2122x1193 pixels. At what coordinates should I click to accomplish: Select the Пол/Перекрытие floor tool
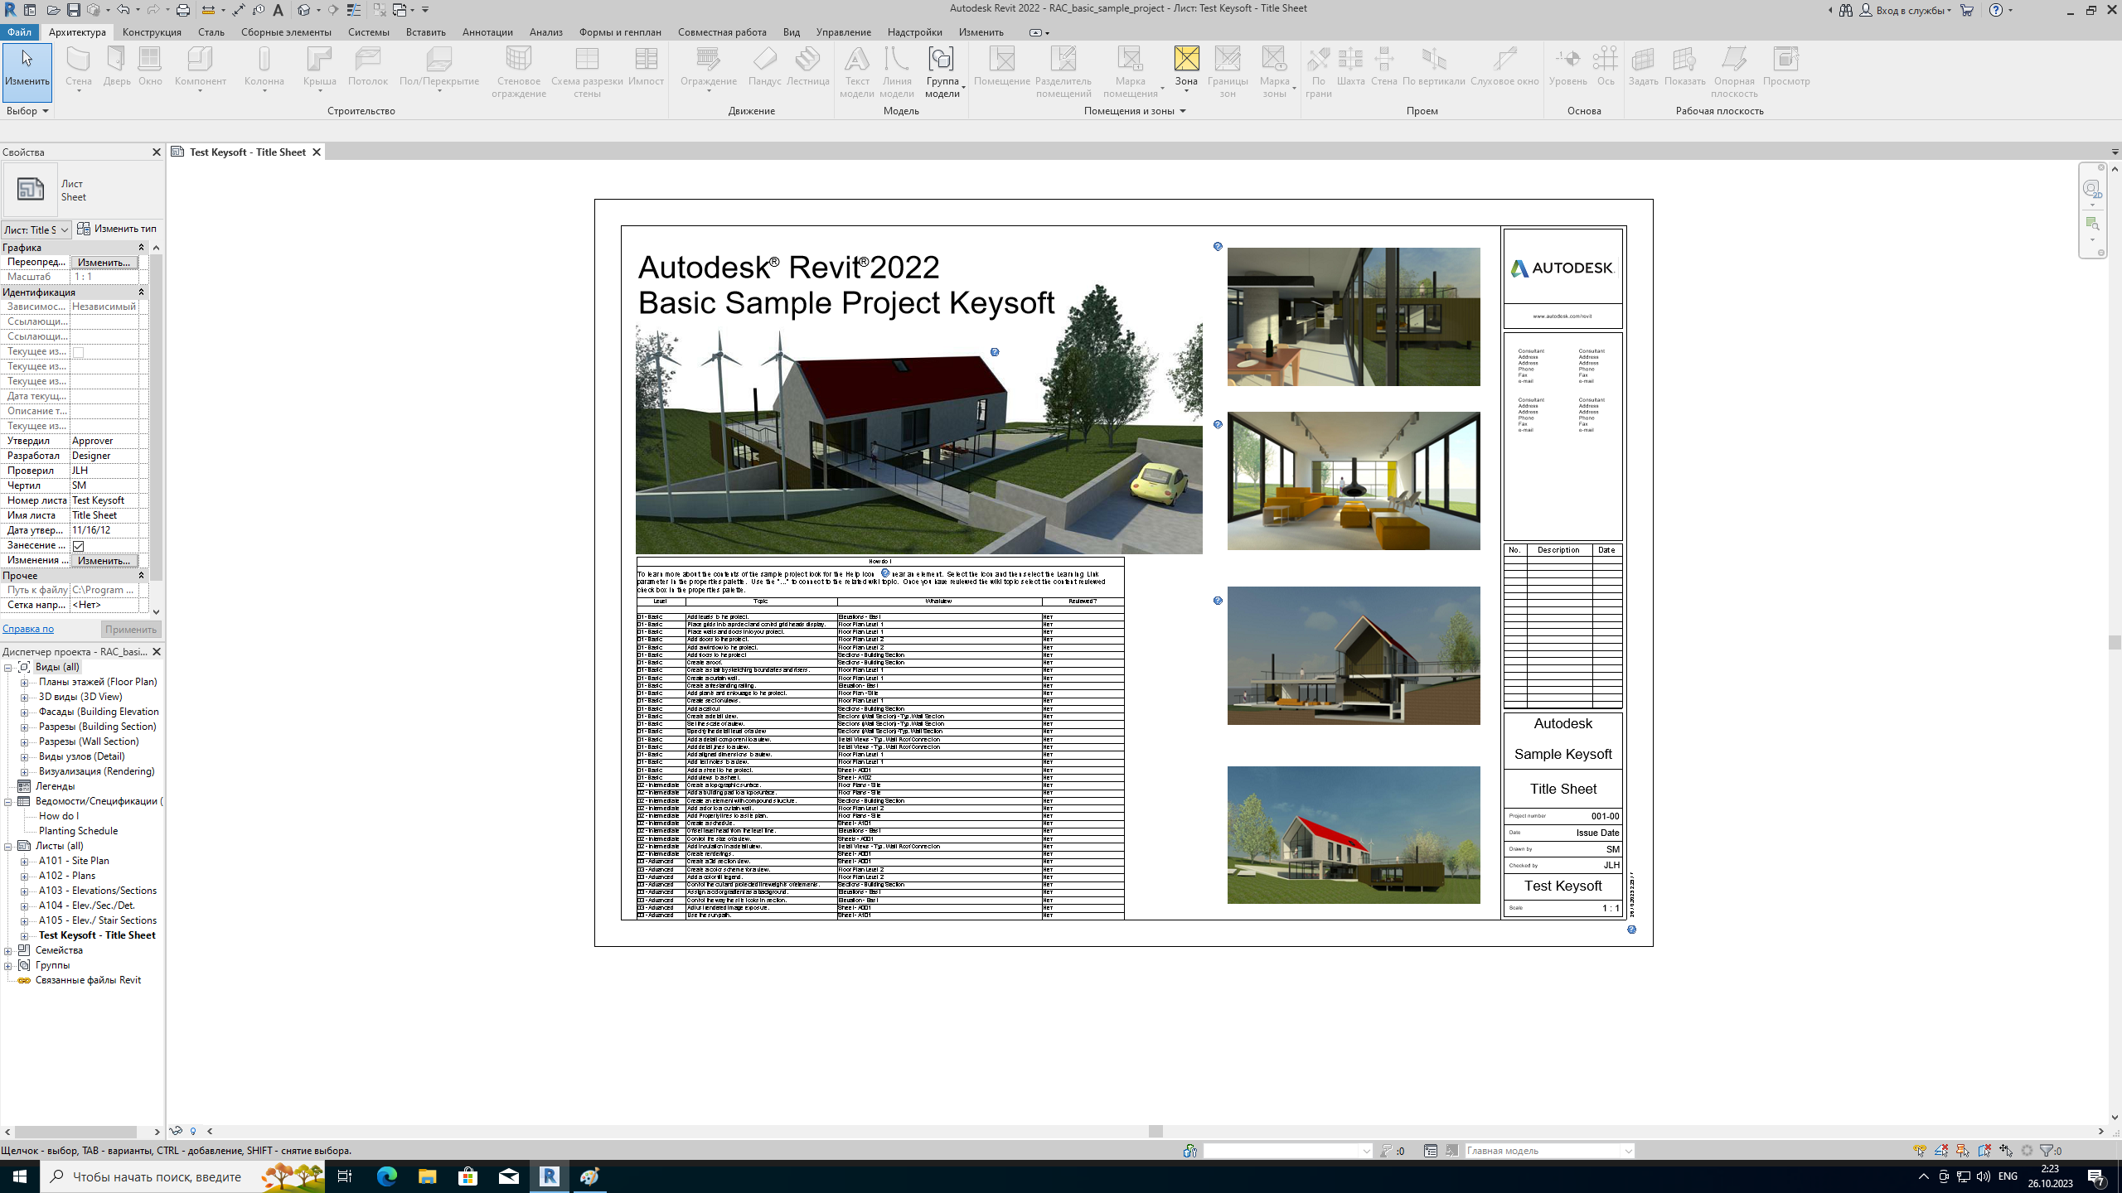click(x=439, y=66)
